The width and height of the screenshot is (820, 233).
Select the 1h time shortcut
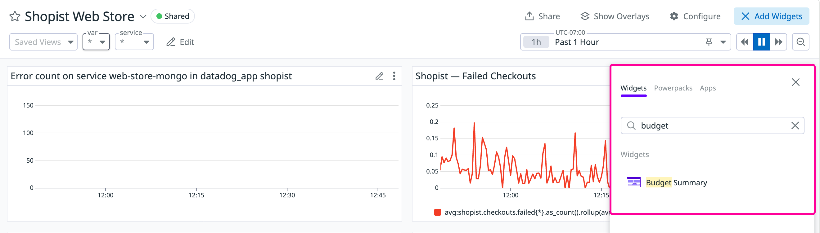click(x=536, y=42)
